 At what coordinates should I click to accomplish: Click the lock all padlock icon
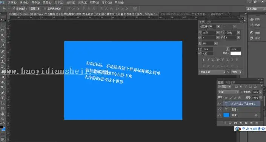coord(239,98)
